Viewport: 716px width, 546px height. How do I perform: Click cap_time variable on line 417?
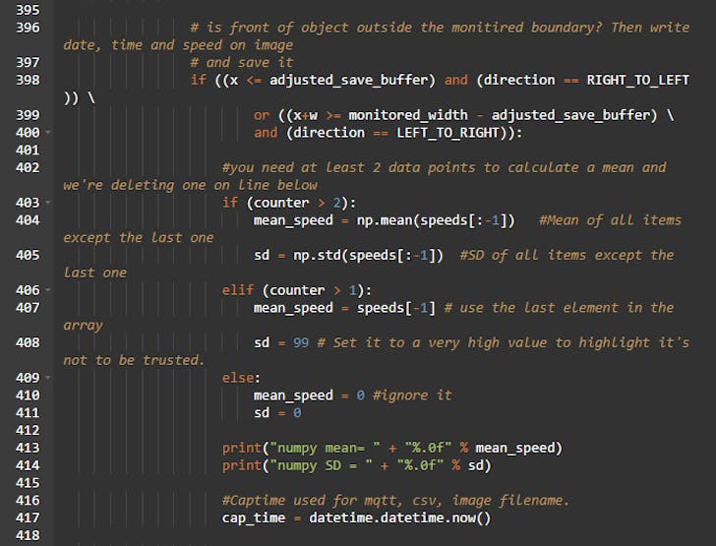(254, 518)
